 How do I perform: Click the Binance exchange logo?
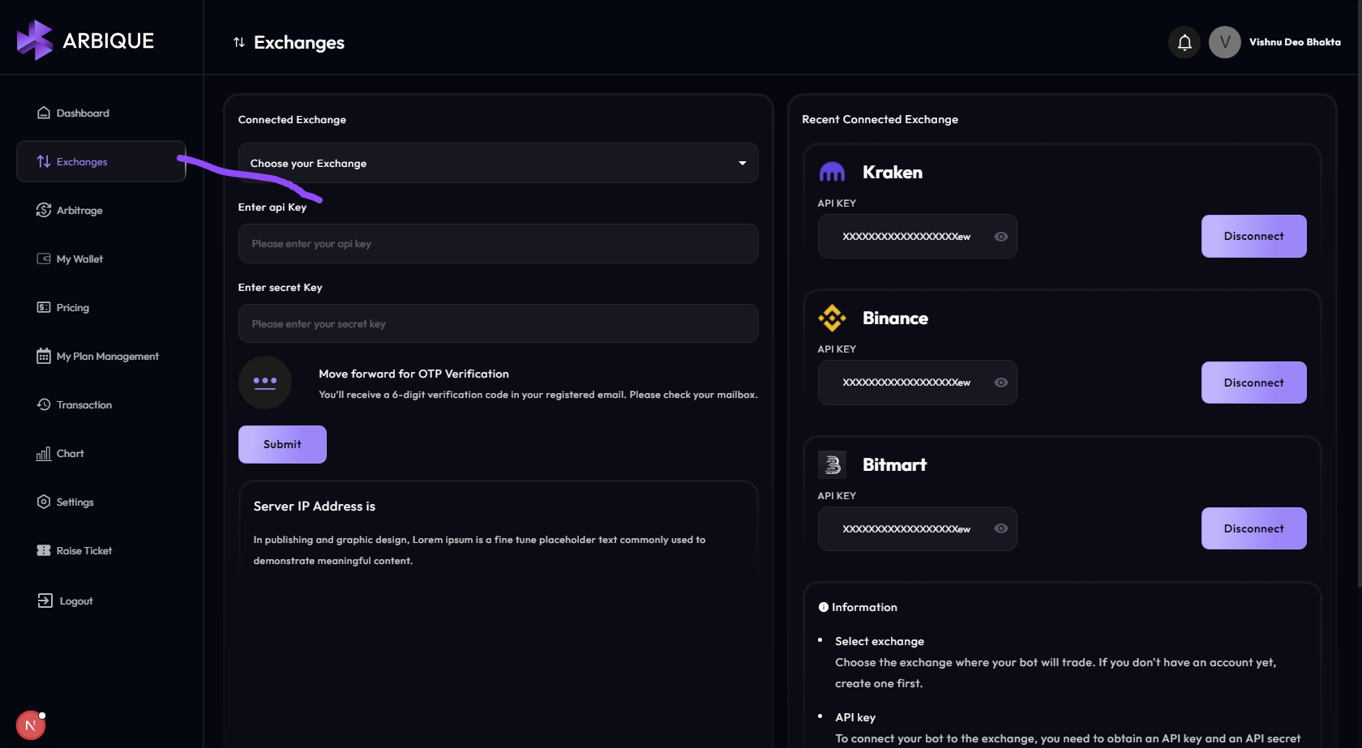tap(832, 318)
